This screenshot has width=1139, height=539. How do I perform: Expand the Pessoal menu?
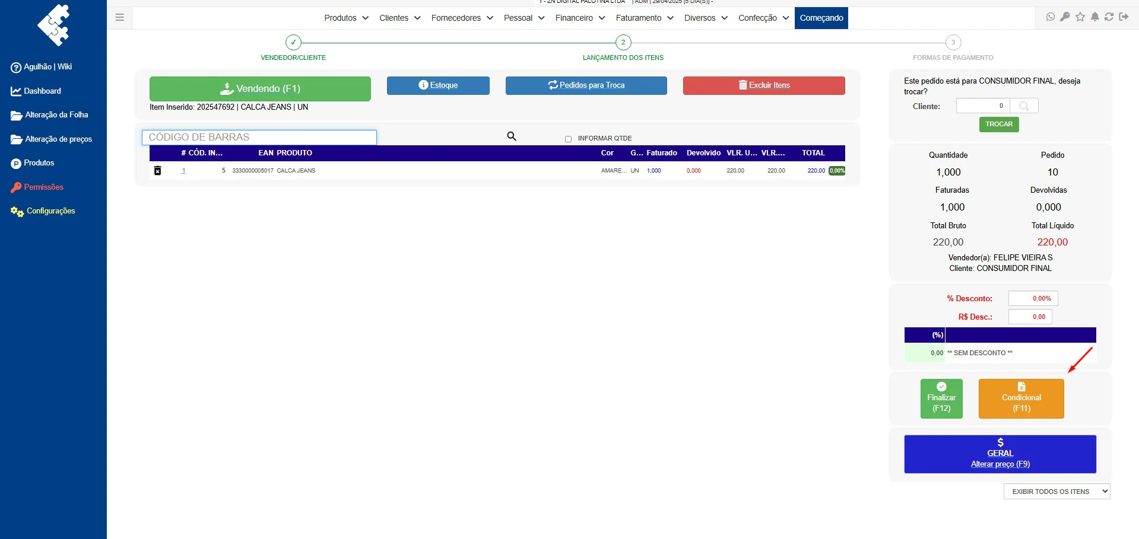point(524,18)
